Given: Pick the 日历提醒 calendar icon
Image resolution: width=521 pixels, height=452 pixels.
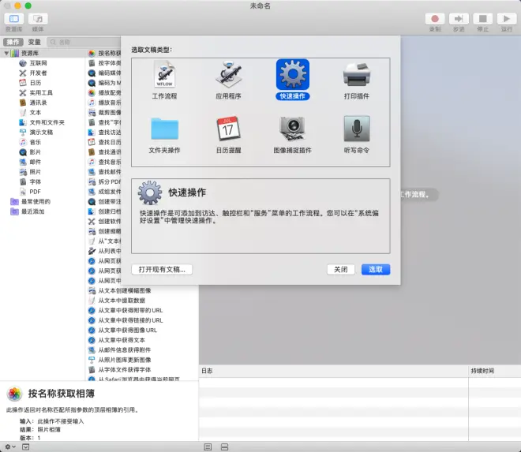Looking at the screenshot, I should (228, 129).
